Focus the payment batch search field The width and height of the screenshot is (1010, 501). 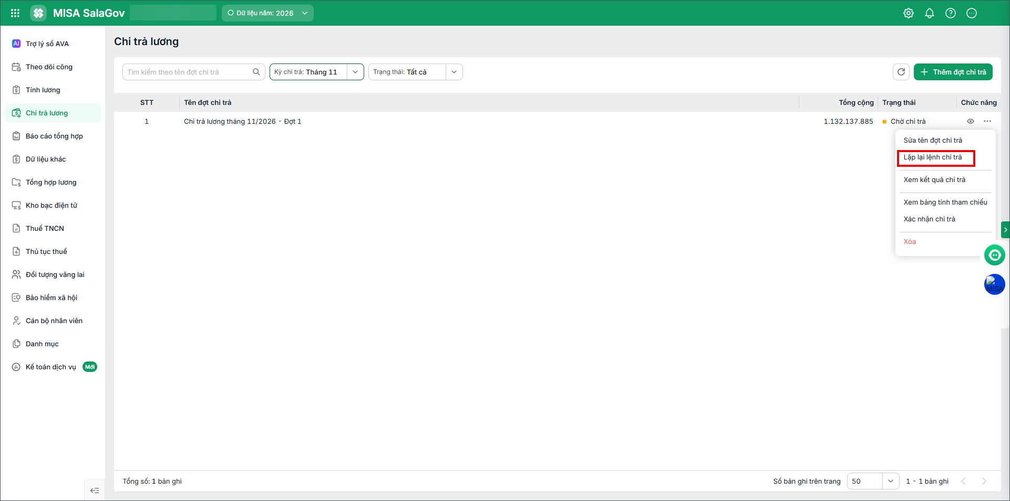click(x=187, y=72)
